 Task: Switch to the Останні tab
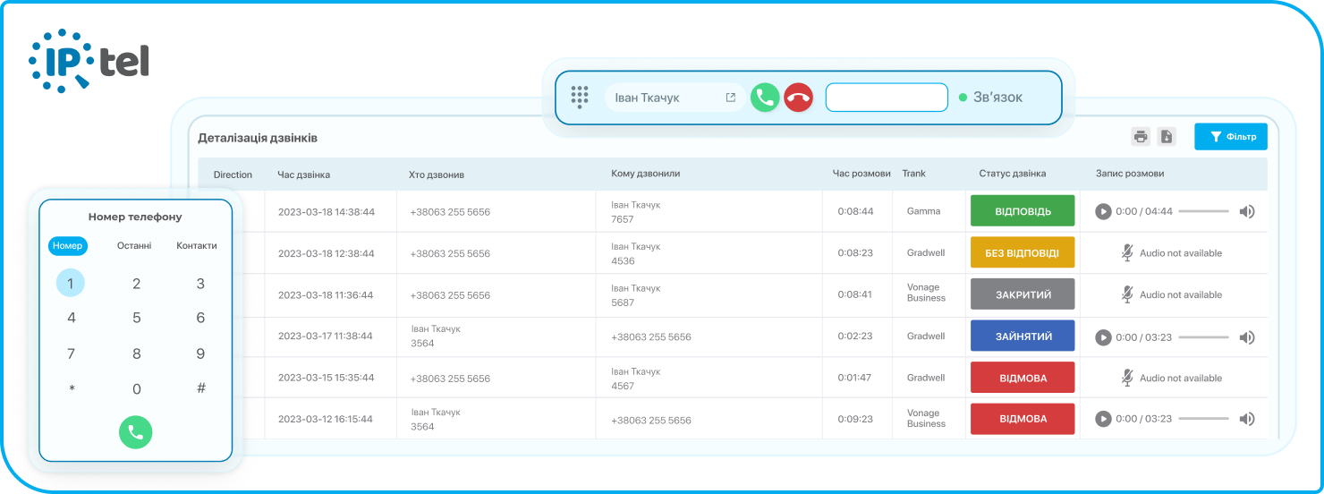coord(134,246)
